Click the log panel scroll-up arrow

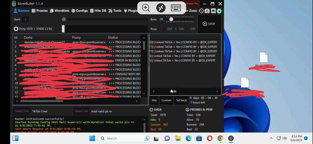[145, 120]
